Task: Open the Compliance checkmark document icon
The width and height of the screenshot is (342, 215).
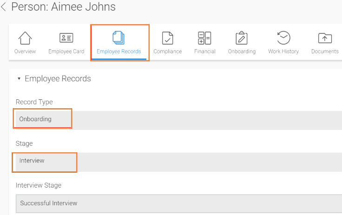Action: pyautogui.click(x=167, y=38)
